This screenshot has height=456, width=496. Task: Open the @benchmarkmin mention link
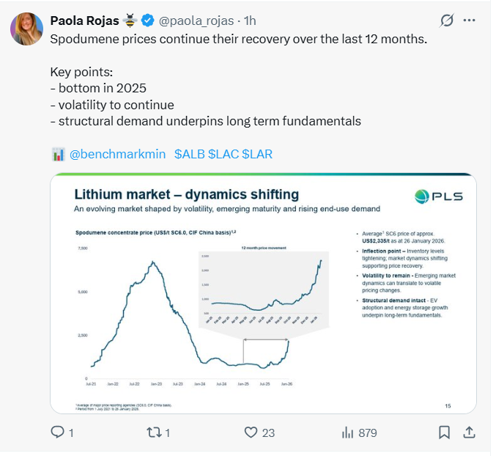117,154
